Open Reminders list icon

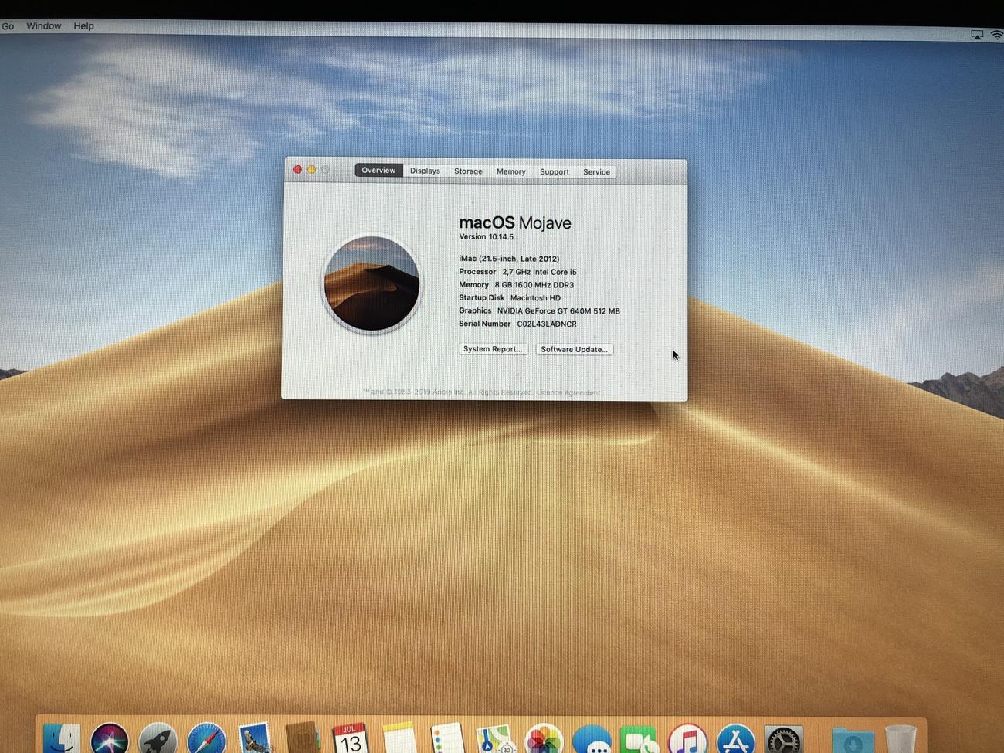coord(447,739)
